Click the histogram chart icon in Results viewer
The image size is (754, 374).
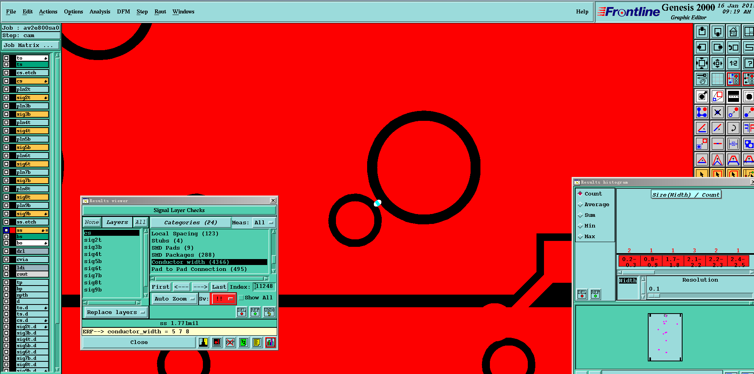coord(270,342)
